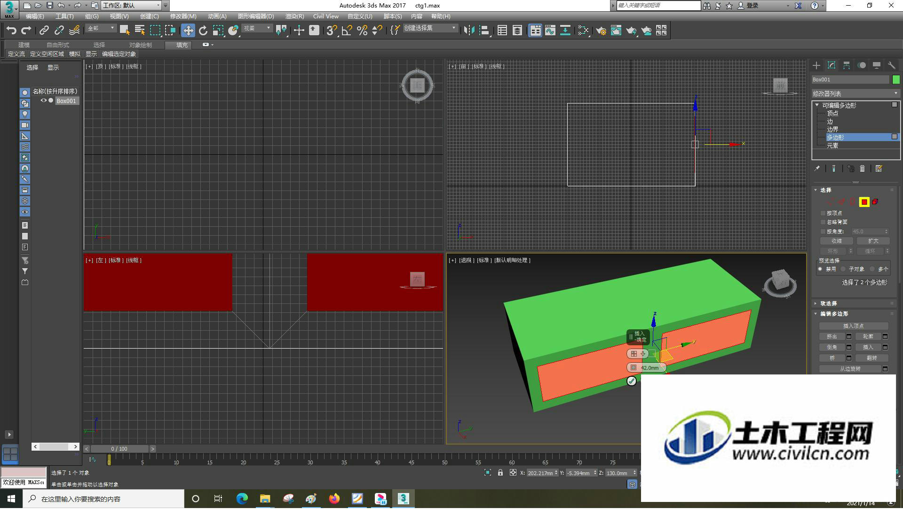Open the 修改器列表 dropdown

coord(855,94)
